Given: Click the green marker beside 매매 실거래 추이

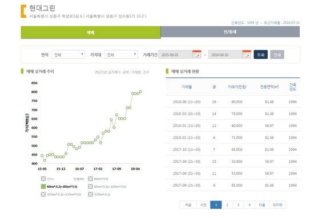Looking at the screenshot, I should (x=22, y=71).
